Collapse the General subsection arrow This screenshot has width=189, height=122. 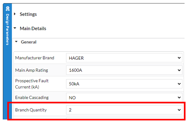16,42
